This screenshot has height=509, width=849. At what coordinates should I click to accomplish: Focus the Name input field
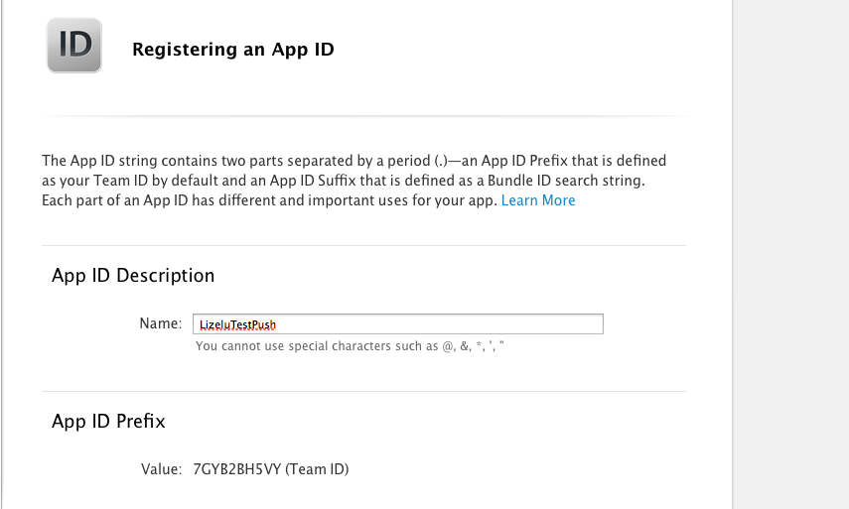(x=398, y=324)
